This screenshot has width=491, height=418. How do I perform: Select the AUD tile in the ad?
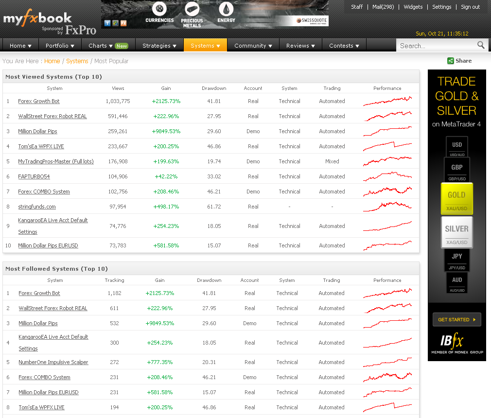pyautogui.click(x=457, y=283)
